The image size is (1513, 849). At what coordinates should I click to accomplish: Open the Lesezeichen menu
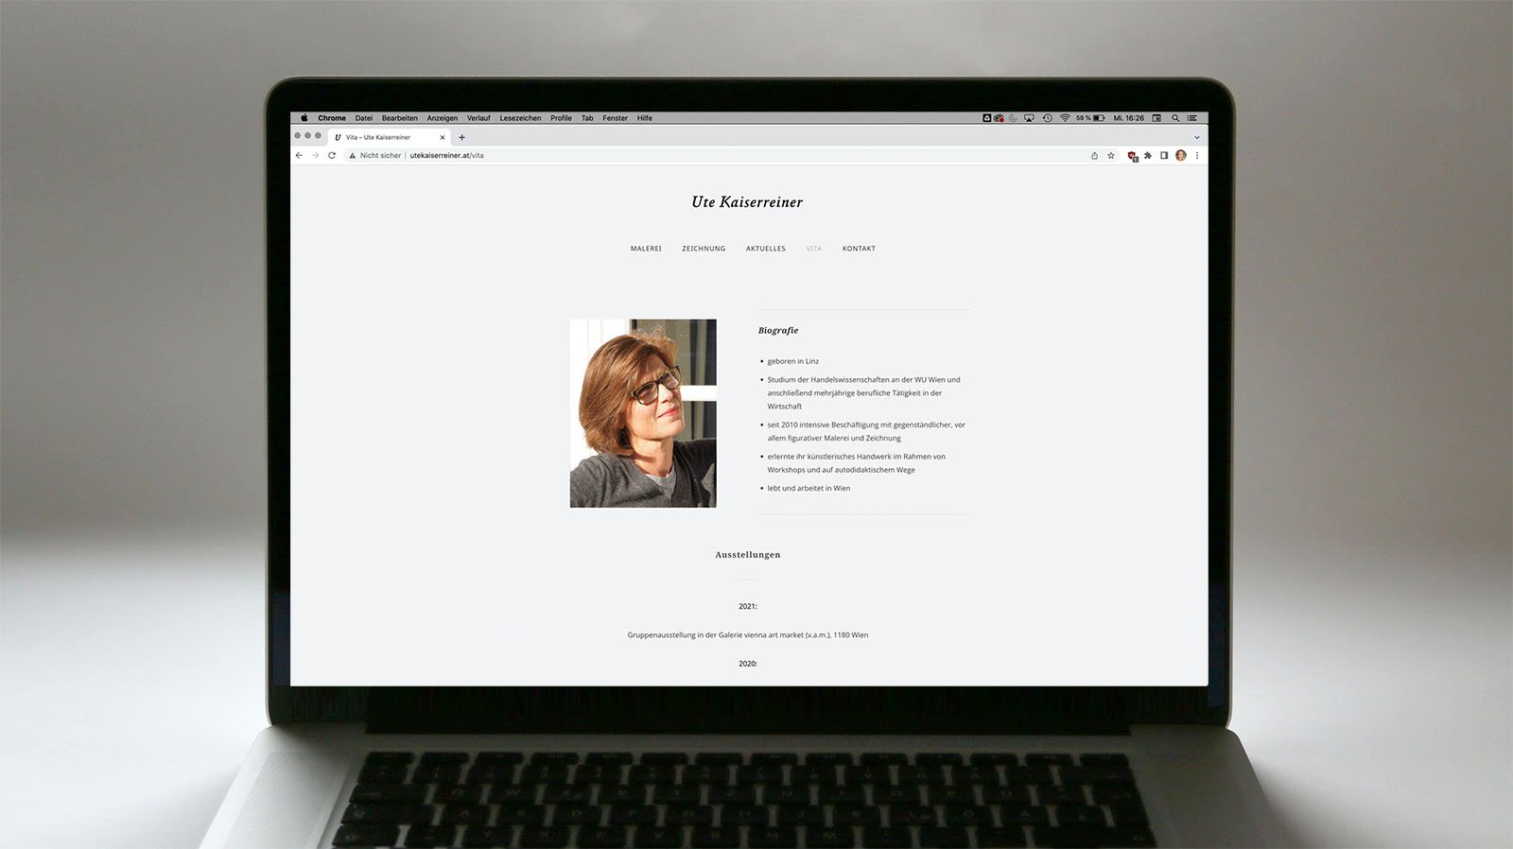tap(521, 118)
